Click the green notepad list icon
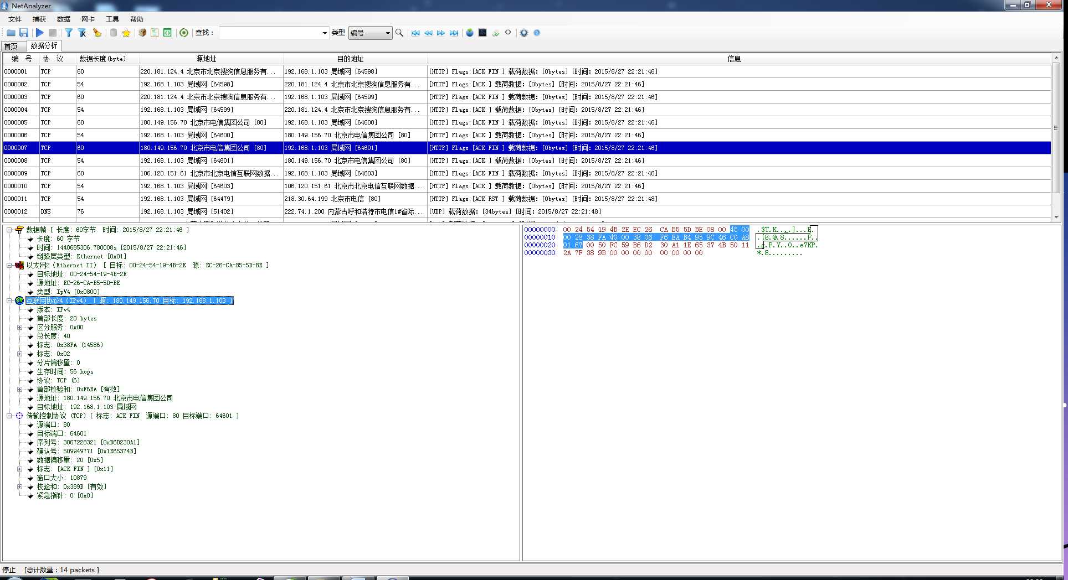1068x580 pixels. [155, 33]
